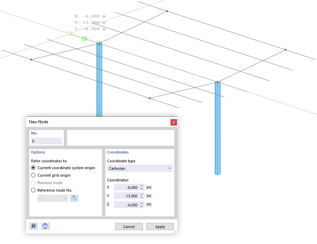This screenshot has width=317, height=244.
Task: Click the Apply button
Action: point(160,226)
